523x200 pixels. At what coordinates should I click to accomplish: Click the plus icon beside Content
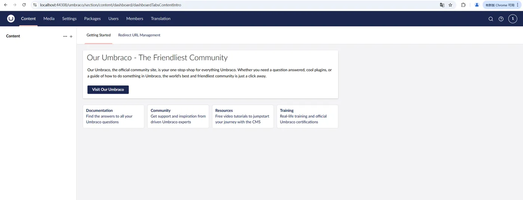[x=71, y=37]
